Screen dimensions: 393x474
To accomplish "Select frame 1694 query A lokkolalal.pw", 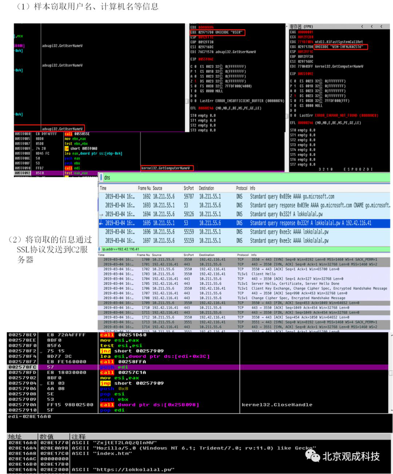I will [245, 214].
